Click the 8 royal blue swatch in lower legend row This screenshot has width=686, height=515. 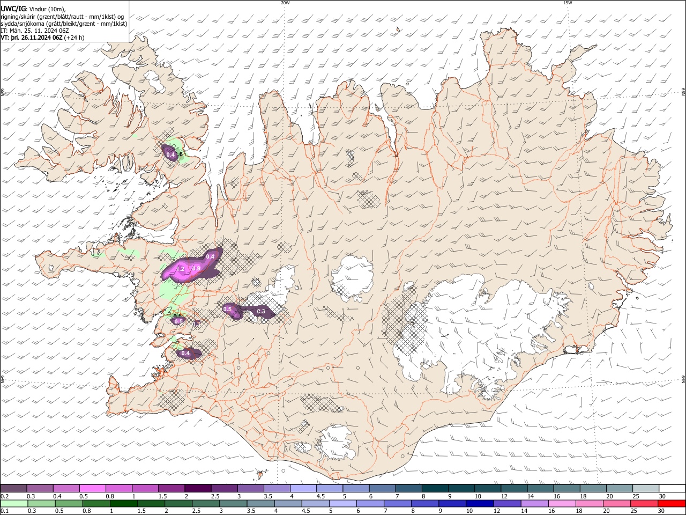pyautogui.click(x=425, y=503)
